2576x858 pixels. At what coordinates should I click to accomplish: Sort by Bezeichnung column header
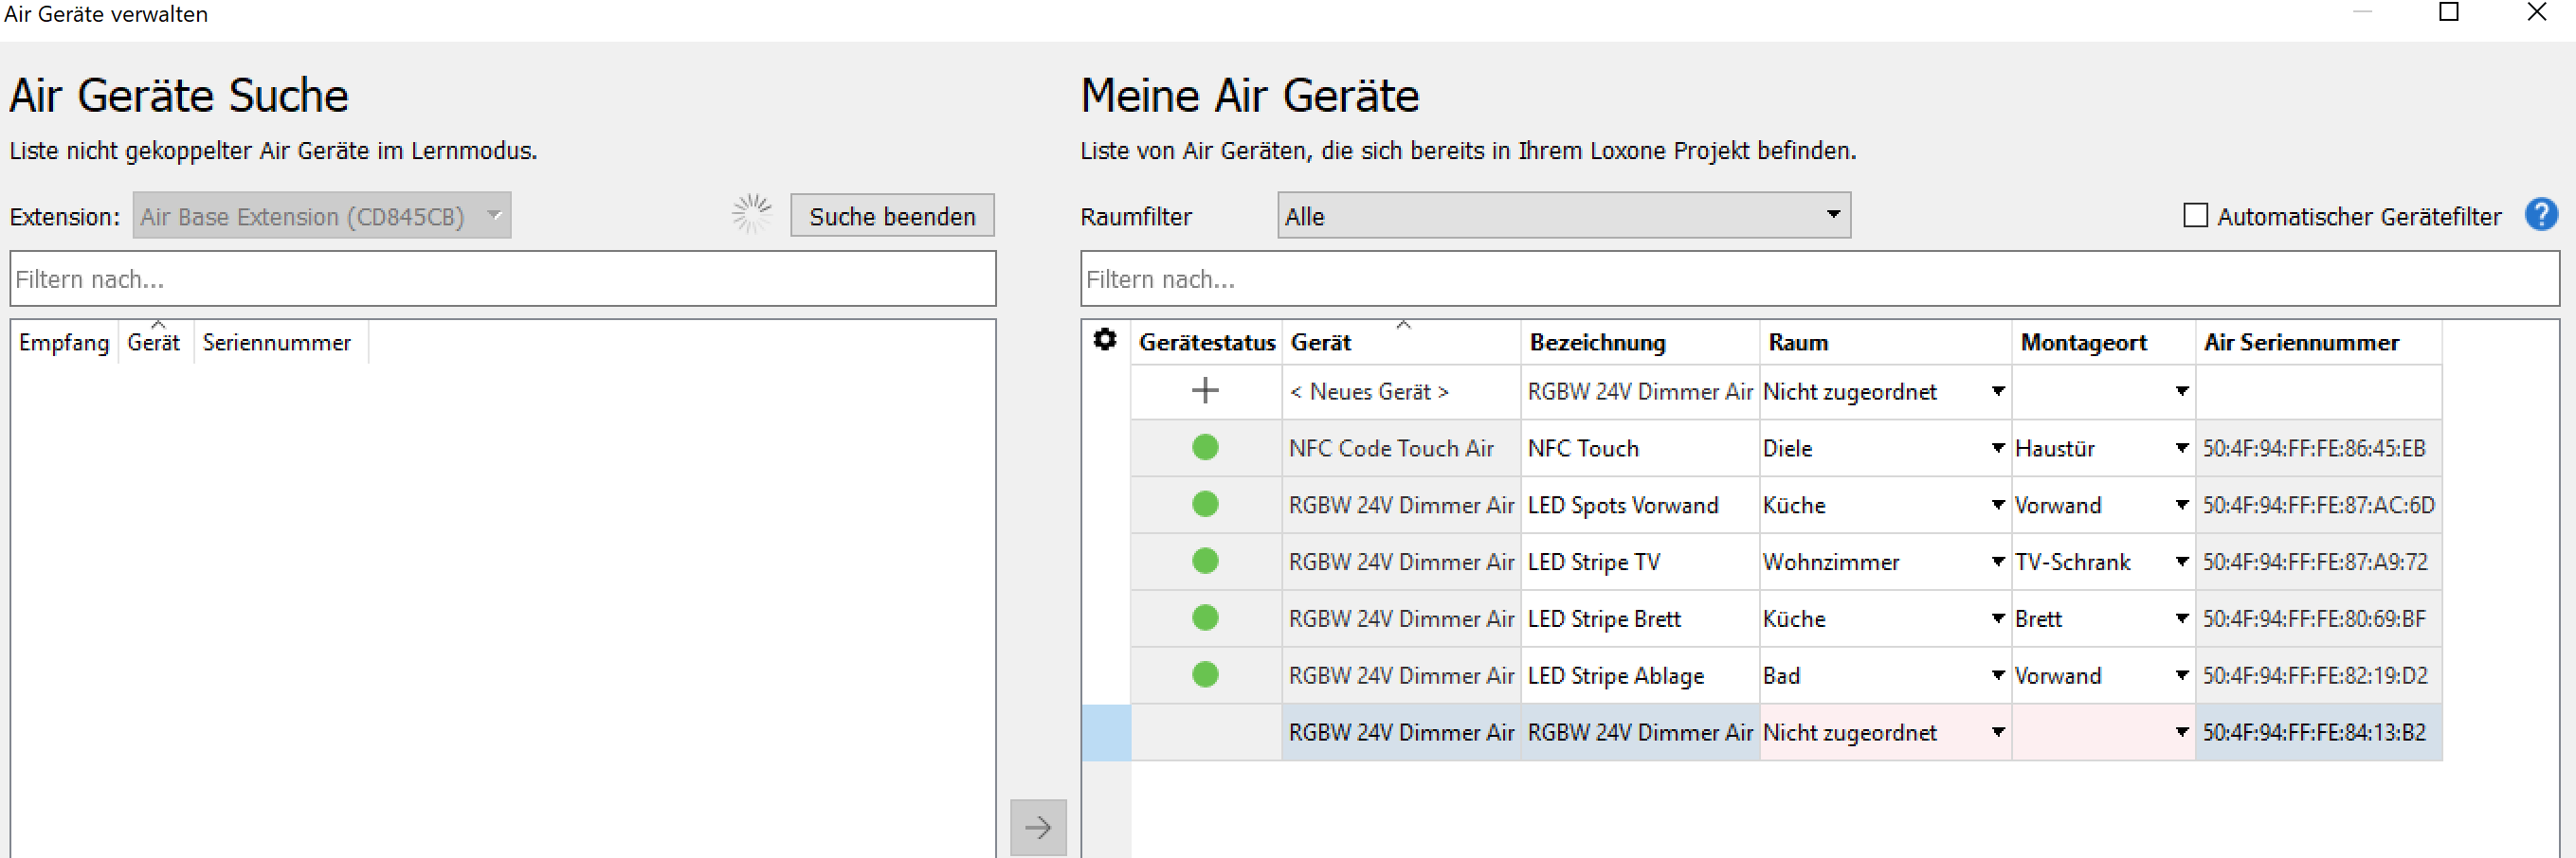(x=1640, y=343)
